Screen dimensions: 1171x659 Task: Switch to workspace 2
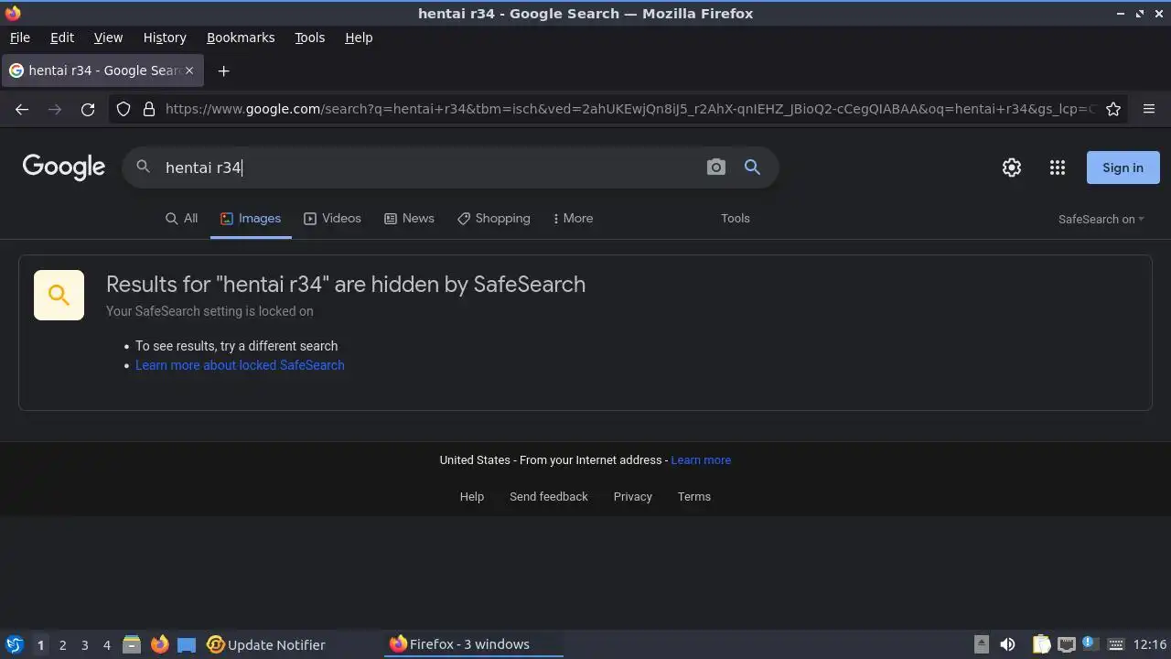62,645
